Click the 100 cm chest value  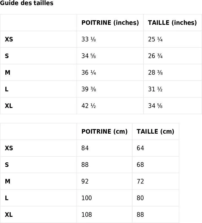pos(86,198)
